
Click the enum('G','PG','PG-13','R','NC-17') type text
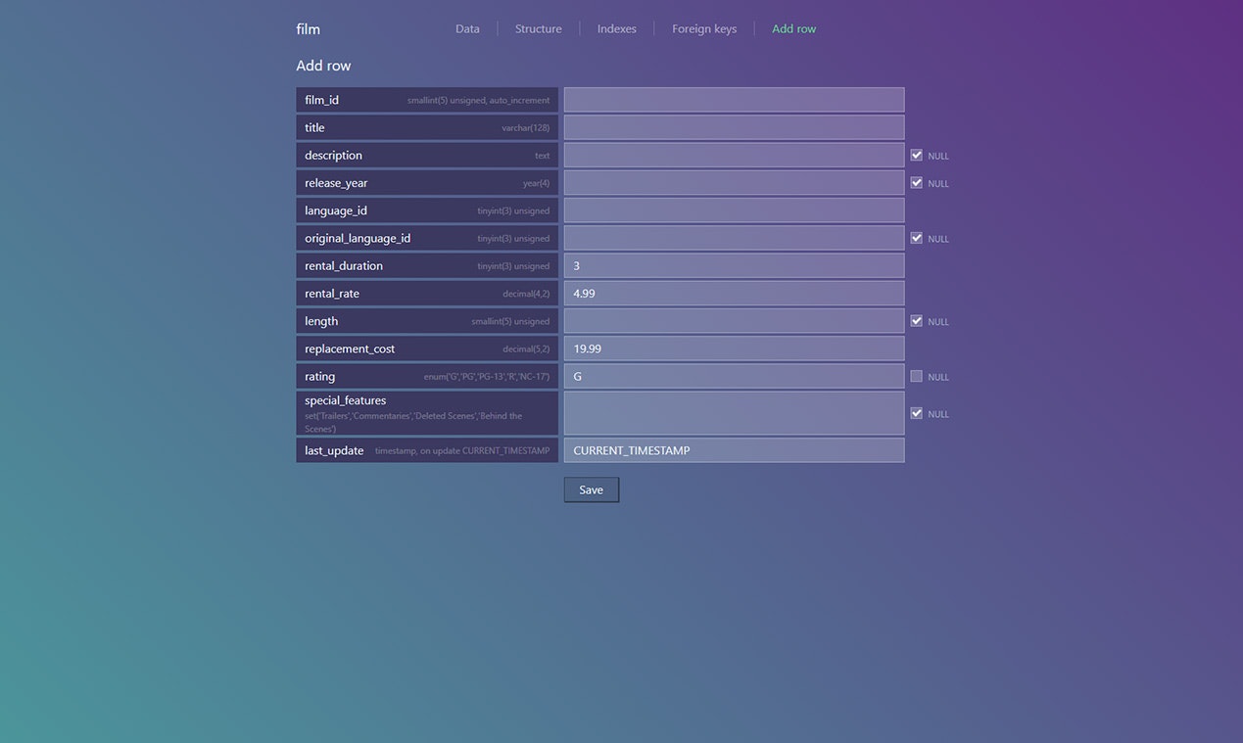coord(487,377)
